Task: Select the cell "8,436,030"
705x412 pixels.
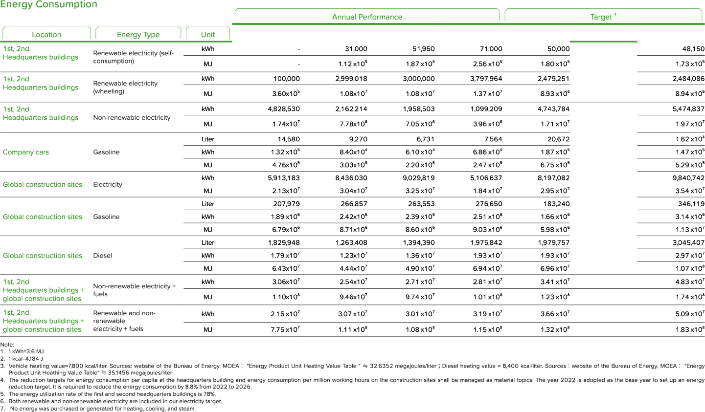Action: tap(351, 178)
